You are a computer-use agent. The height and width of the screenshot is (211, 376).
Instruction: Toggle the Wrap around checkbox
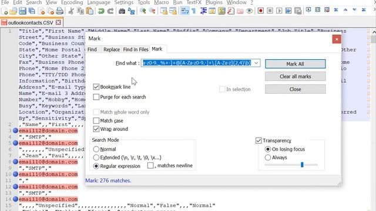point(96,129)
